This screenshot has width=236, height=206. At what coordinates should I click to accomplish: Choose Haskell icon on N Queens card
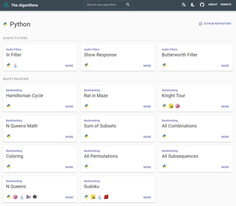coord(28,197)
